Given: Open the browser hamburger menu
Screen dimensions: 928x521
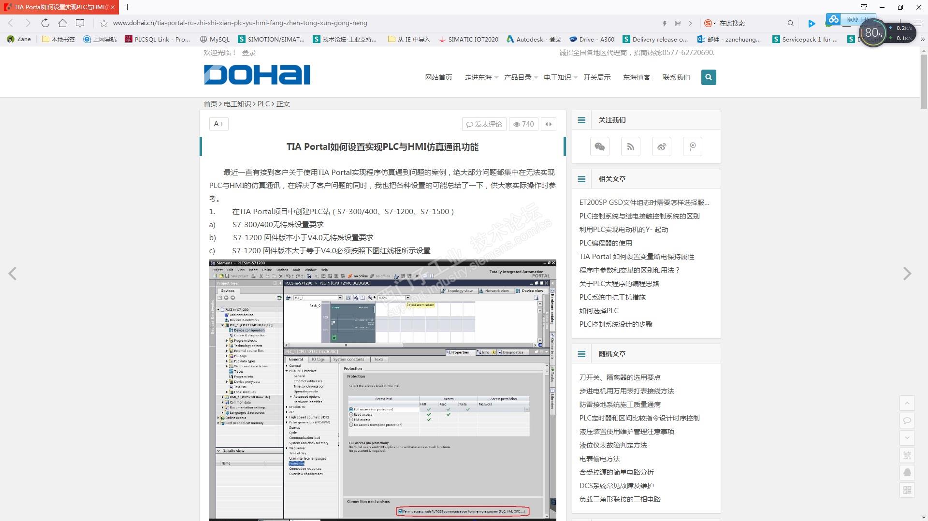Looking at the screenshot, I should point(917,23).
